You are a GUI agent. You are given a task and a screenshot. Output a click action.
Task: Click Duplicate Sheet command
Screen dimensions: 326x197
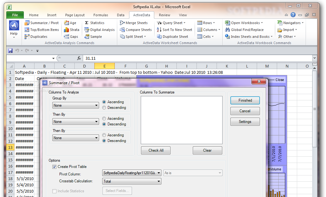click(172, 37)
